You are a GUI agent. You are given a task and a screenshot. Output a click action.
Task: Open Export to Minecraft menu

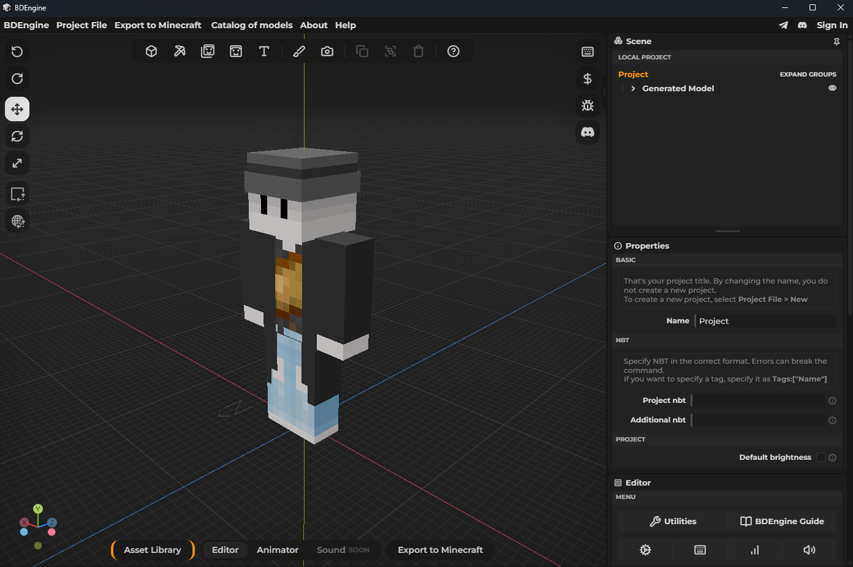pyautogui.click(x=157, y=25)
